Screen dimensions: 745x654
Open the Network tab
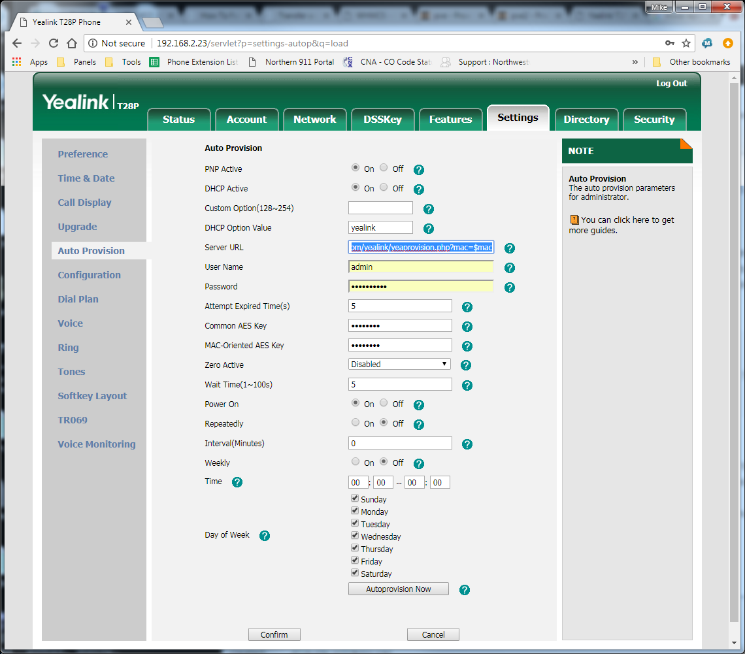click(314, 119)
